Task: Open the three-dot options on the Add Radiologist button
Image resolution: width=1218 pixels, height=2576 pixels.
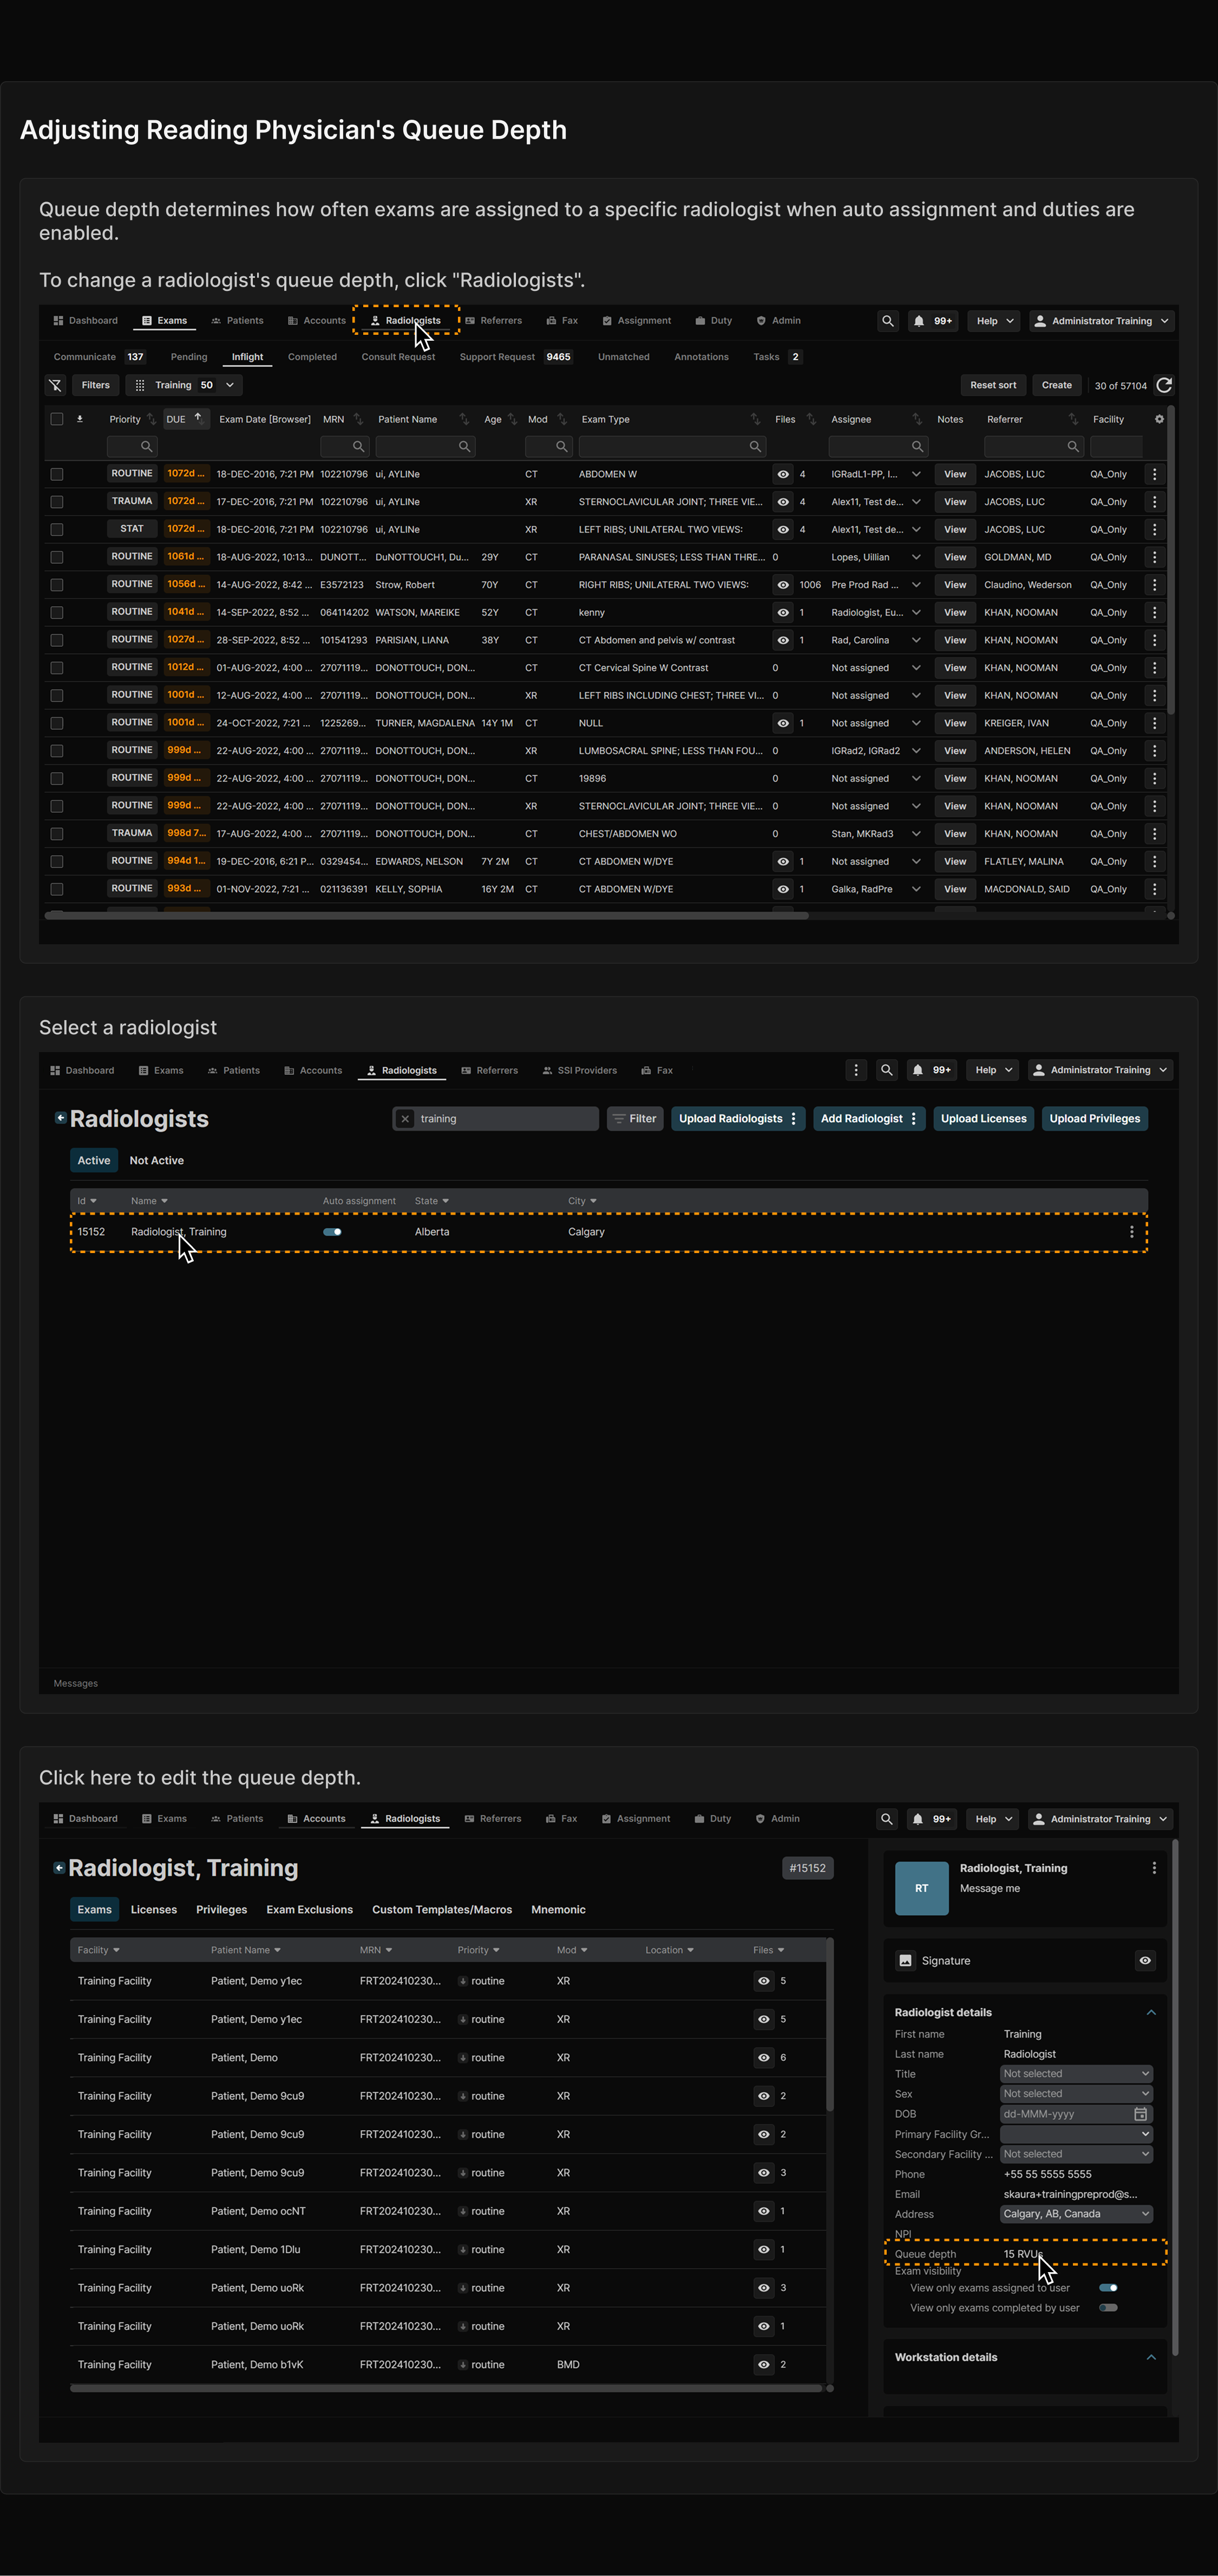Action: tap(913, 1119)
